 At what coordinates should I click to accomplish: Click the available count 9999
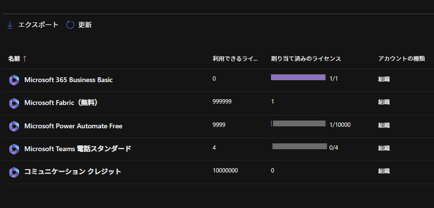click(219, 125)
